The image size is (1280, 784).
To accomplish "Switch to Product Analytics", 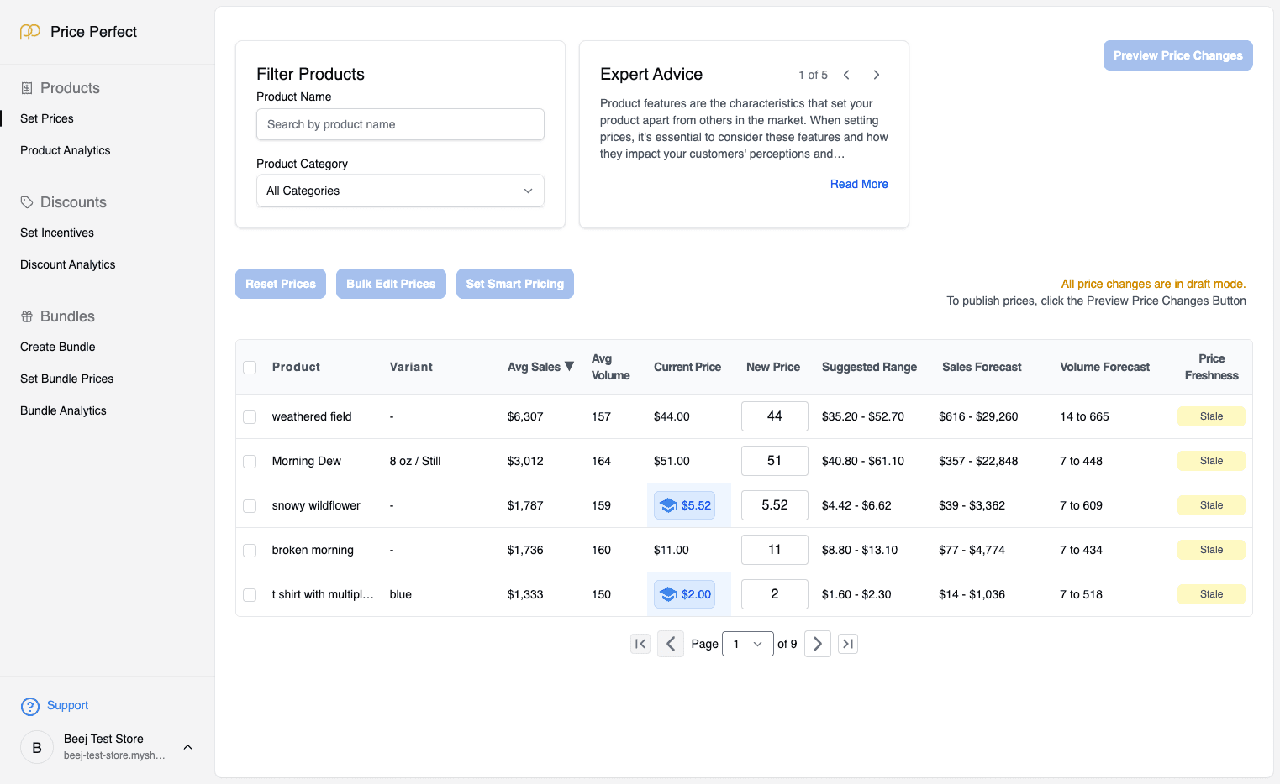I will tap(65, 150).
